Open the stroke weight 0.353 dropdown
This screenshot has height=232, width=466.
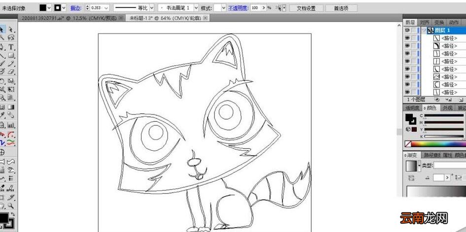(x=107, y=8)
